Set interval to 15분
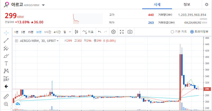 pos(30,32)
